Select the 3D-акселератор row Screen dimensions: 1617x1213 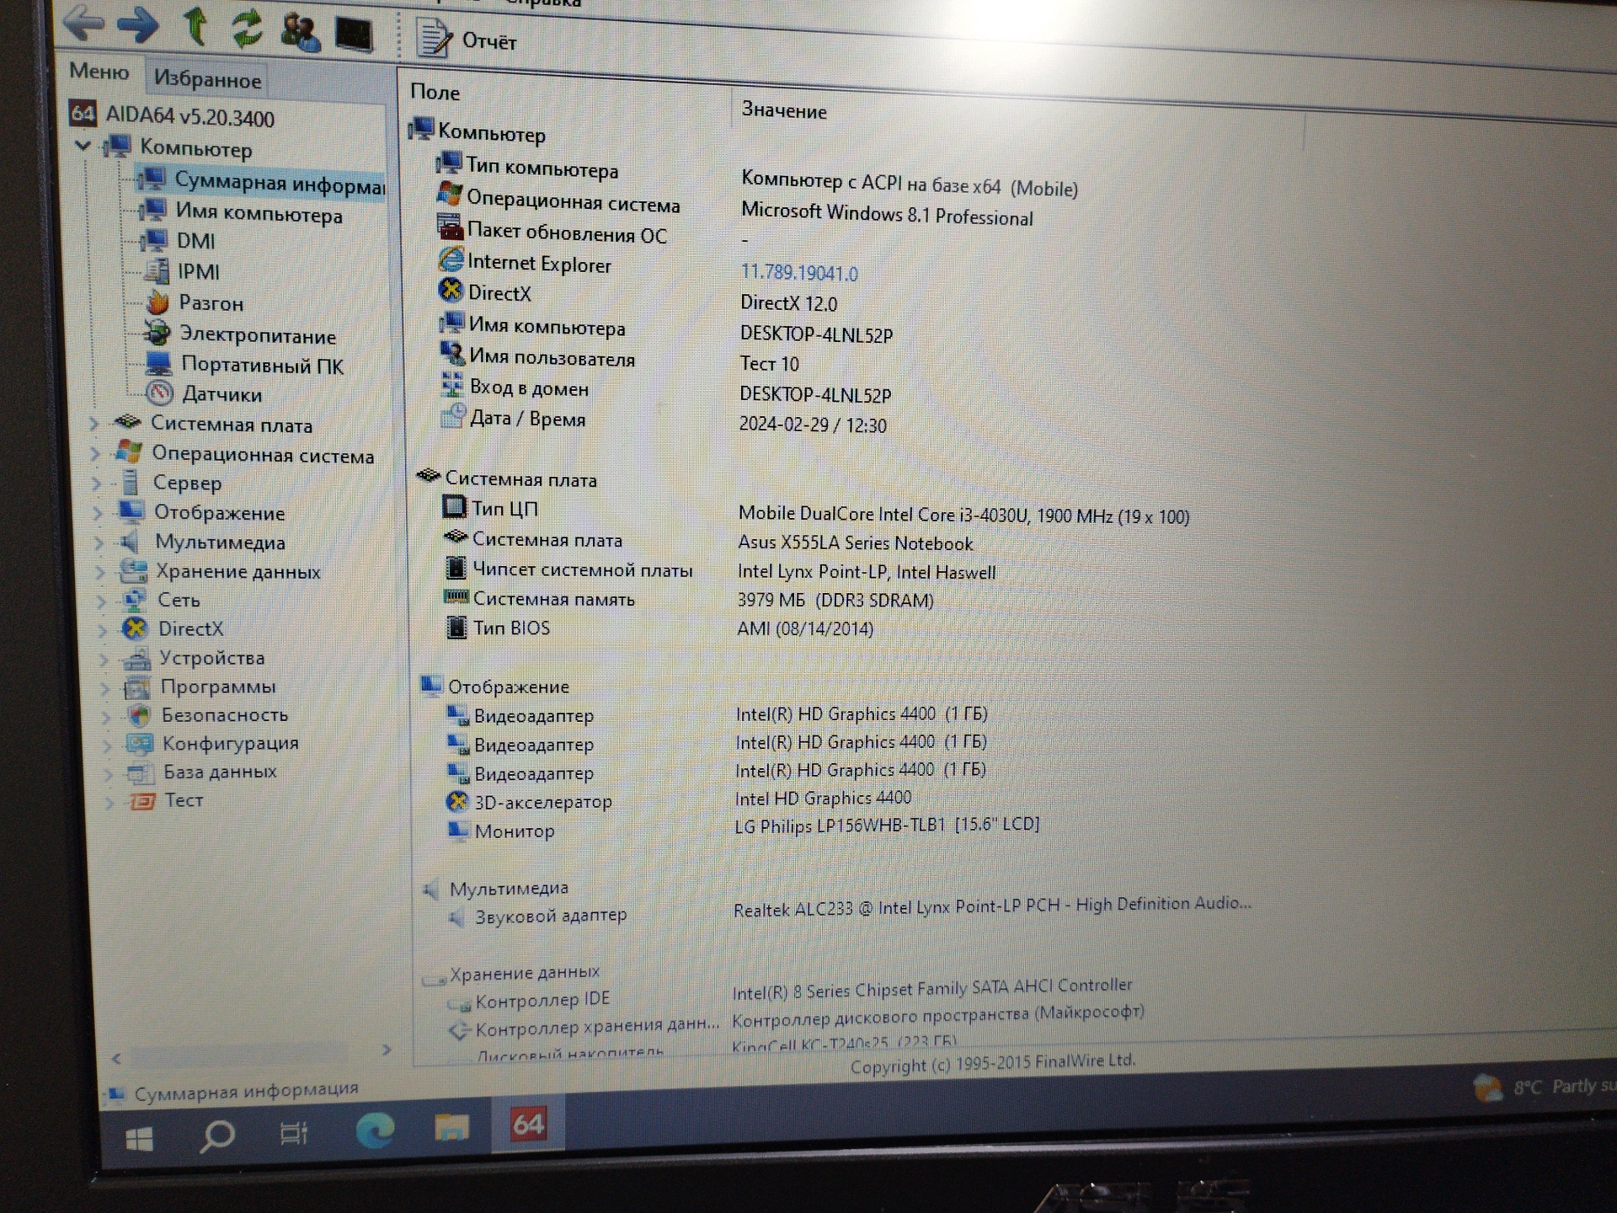coord(679,800)
